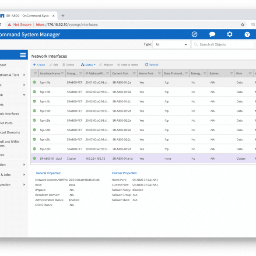This screenshot has height=256, width=256.
Task: Sort by Interface Name column header
Action: [50, 74]
